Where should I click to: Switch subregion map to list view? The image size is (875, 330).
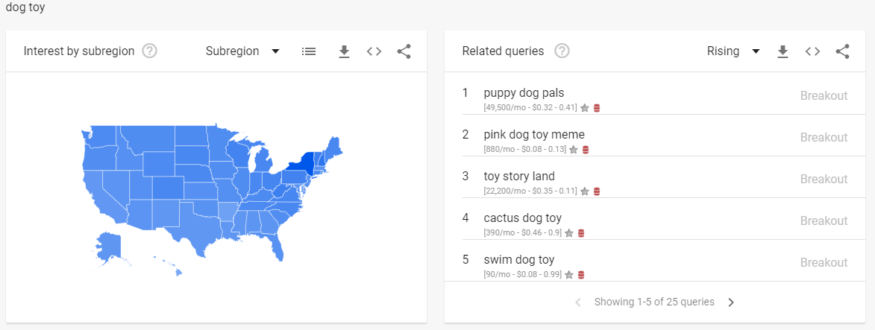click(309, 51)
